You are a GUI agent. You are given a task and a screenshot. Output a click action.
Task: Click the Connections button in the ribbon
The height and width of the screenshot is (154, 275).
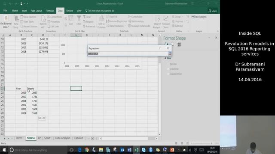pos(55,17)
